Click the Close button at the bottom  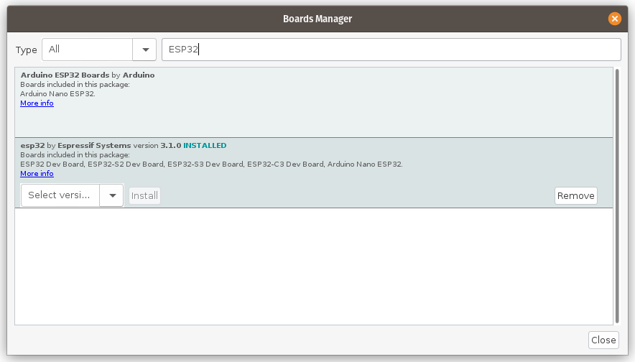pyautogui.click(x=603, y=340)
